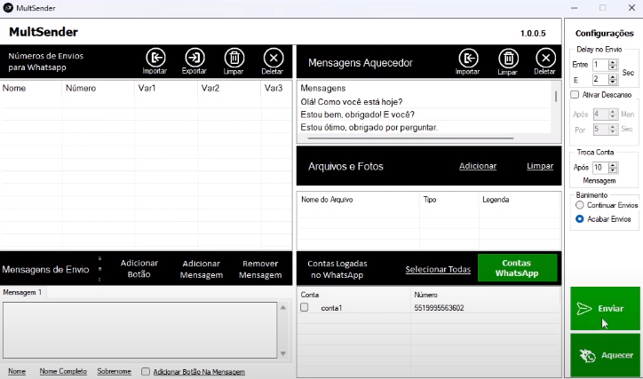Screen dimensions: 643x379
Task: Click account number 5519995563602
Action: 439,308
